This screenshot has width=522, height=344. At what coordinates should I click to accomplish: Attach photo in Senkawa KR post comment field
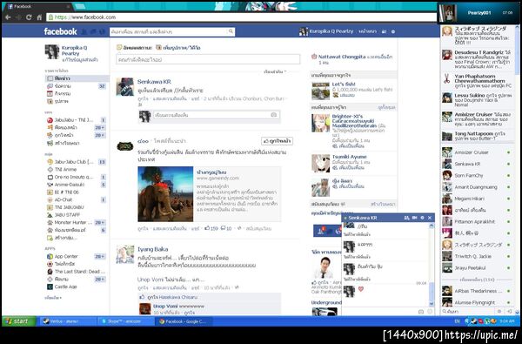[x=274, y=115]
